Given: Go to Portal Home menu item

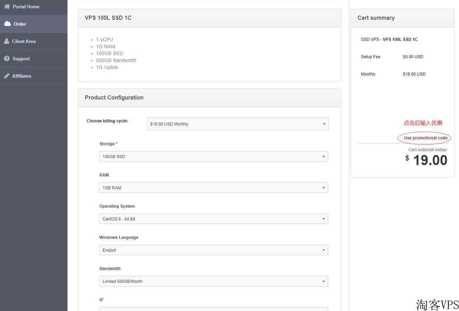Looking at the screenshot, I should pyautogui.click(x=26, y=7).
